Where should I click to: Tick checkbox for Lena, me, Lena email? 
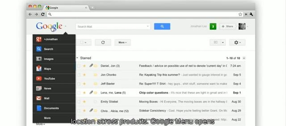(79, 93)
